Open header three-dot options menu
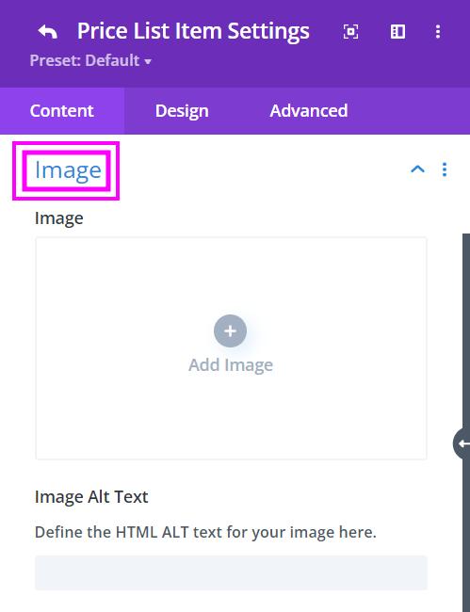Image resolution: width=470 pixels, height=612 pixels. pyautogui.click(x=438, y=32)
